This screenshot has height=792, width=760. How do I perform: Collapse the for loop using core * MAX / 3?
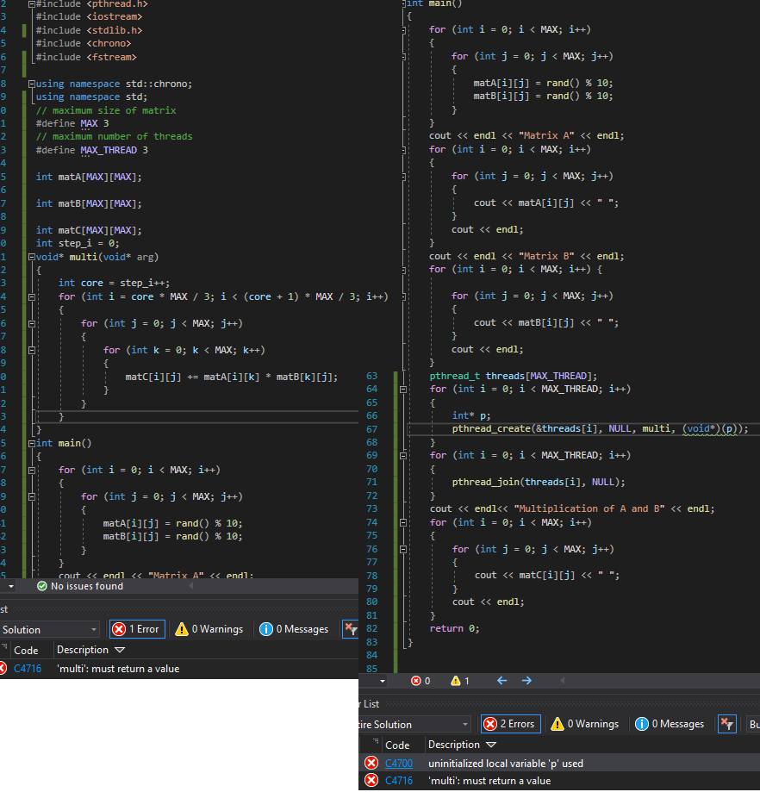(x=31, y=297)
